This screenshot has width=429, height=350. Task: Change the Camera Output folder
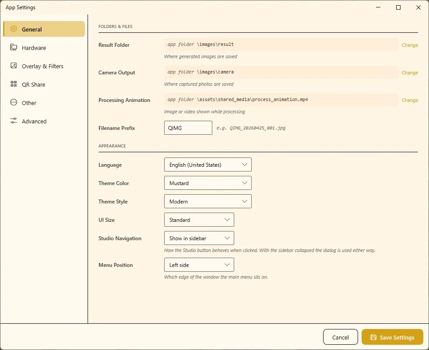(410, 73)
